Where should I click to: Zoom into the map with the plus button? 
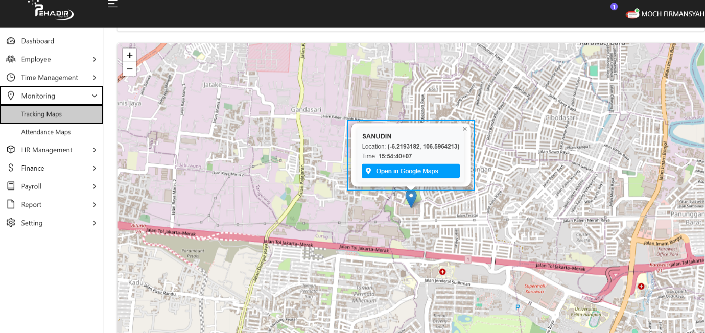click(x=129, y=55)
